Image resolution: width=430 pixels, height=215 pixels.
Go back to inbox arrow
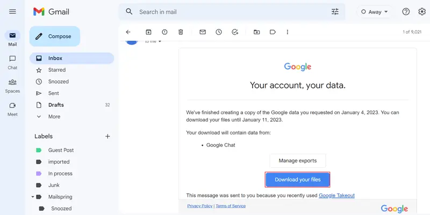[128, 32]
